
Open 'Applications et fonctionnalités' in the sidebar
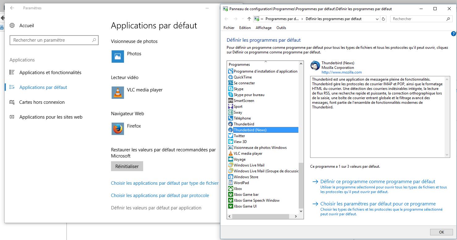pos(50,73)
